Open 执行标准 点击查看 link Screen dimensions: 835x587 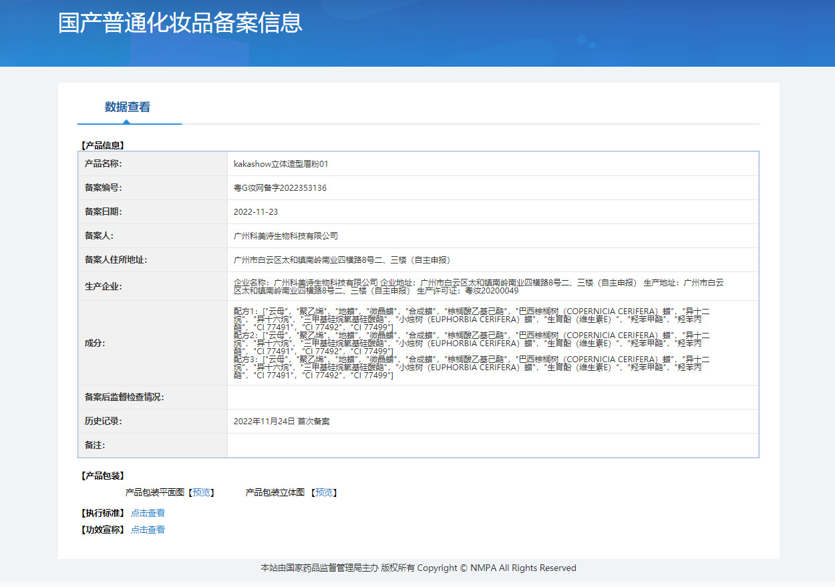[x=148, y=513]
